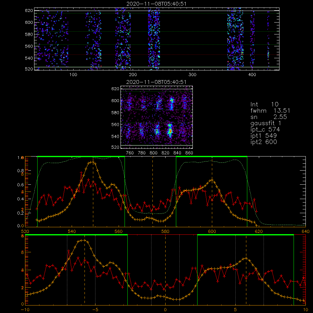Click x-axis label 100 of the top plot
This screenshot has height=313, width=313.
[73, 75]
